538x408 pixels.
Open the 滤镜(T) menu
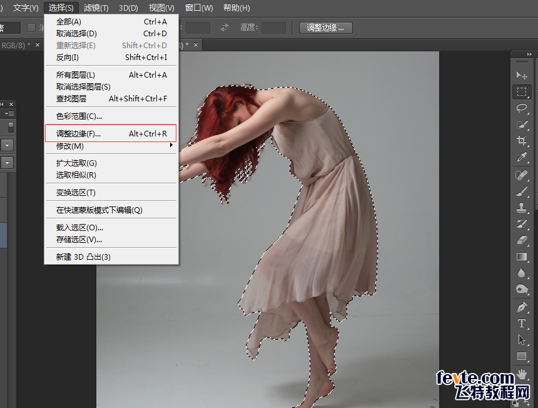[x=96, y=8]
